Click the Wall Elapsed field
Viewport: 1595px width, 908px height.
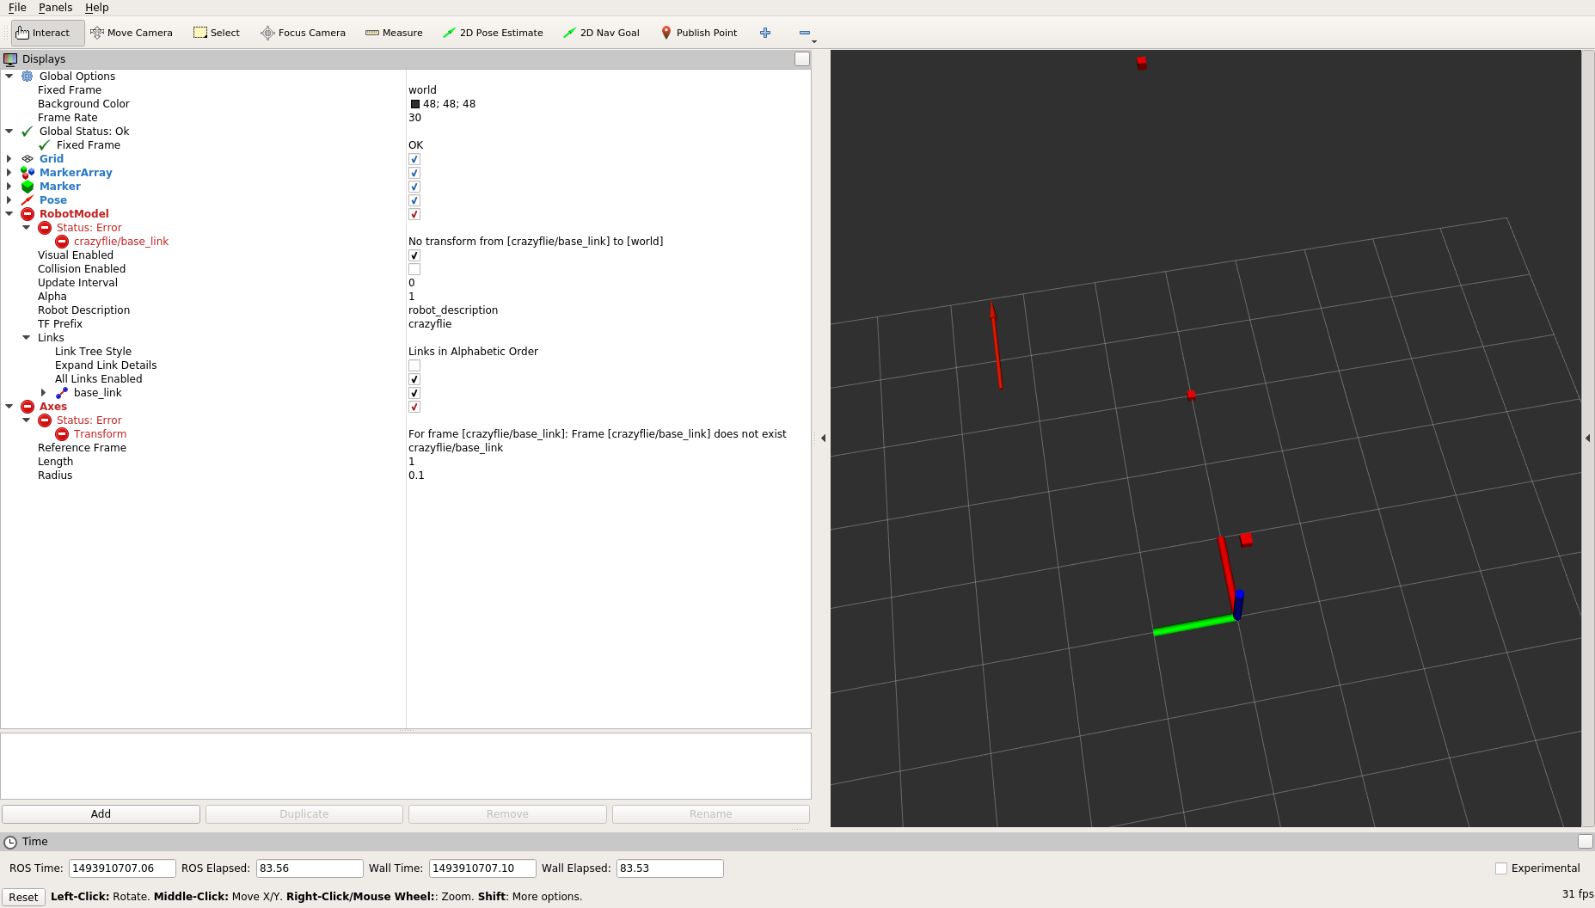(670, 868)
